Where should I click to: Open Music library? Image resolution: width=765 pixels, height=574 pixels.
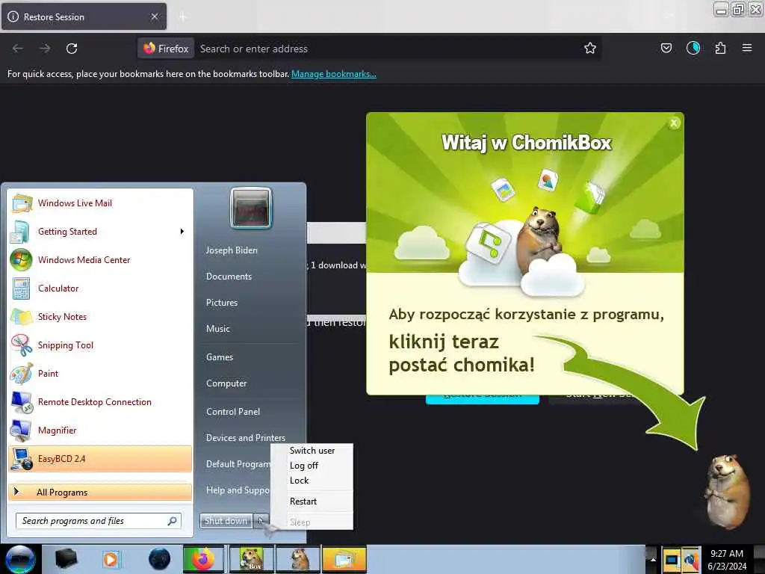click(x=218, y=329)
